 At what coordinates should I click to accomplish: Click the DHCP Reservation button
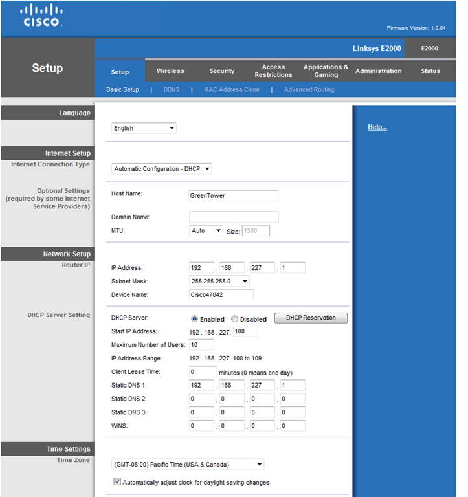coord(311,318)
